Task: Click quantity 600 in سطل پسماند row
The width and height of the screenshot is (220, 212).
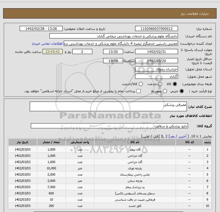Action: 51,193
